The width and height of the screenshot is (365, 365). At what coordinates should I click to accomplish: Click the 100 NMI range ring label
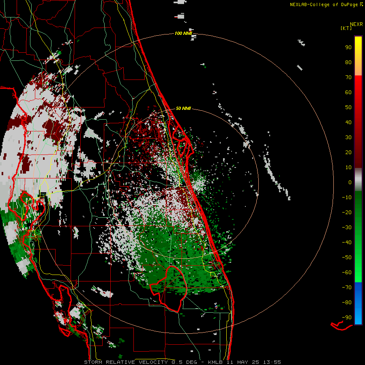click(183, 33)
